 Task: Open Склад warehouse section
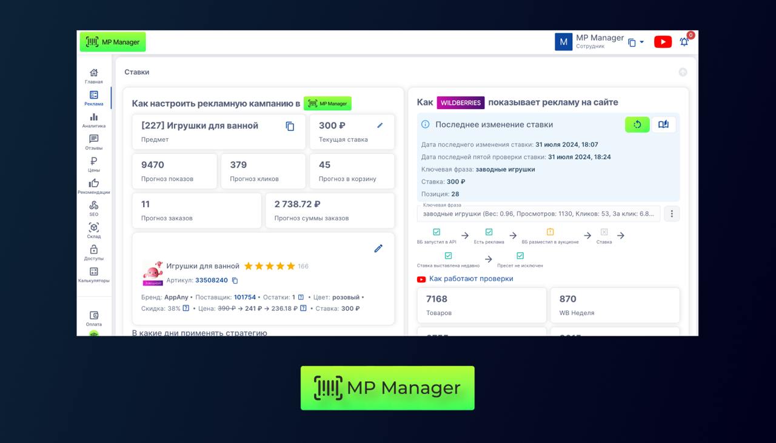(x=93, y=230)
